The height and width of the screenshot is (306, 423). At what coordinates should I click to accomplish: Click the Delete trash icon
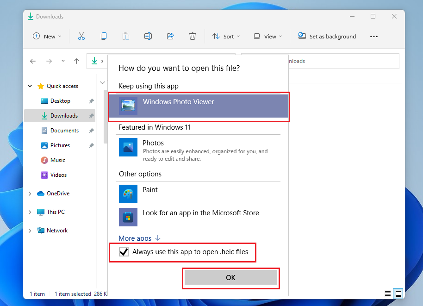pyautogui.click(x=193, y=36)
